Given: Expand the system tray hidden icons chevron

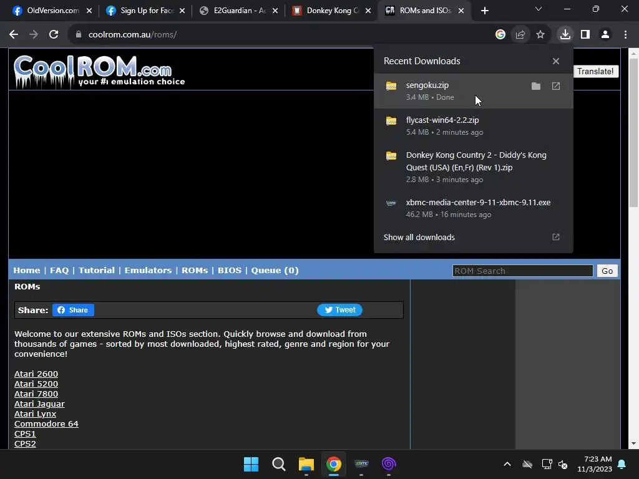Looking at the screenshot, I should pos(507,464).
